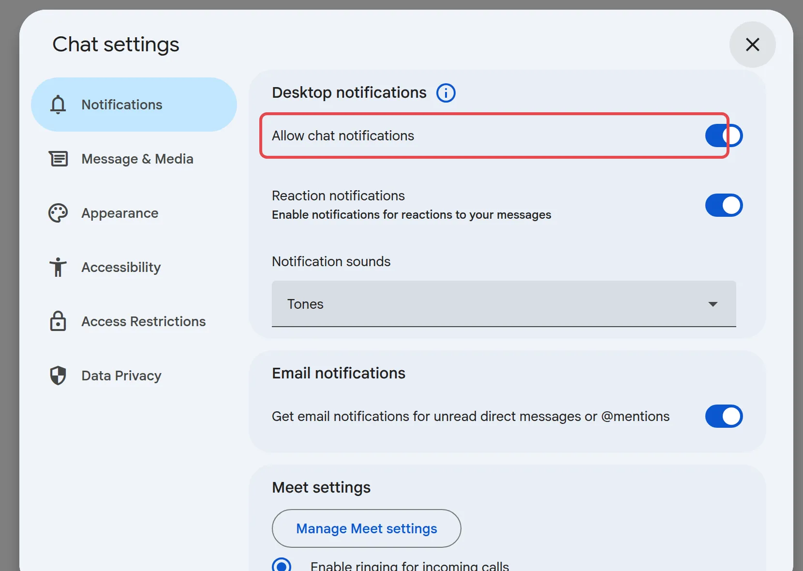803x571 pixels.
Task: Click the Notifications bell icon
Action: click(x=58, y=105)
